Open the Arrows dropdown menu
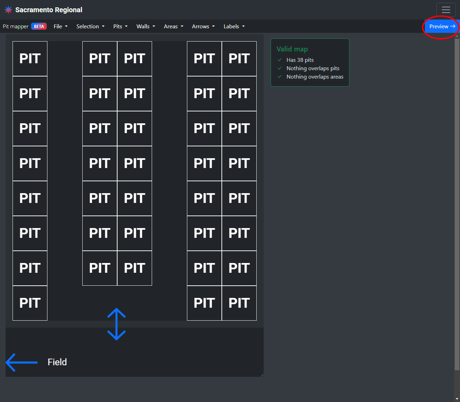 click(203, 27)
